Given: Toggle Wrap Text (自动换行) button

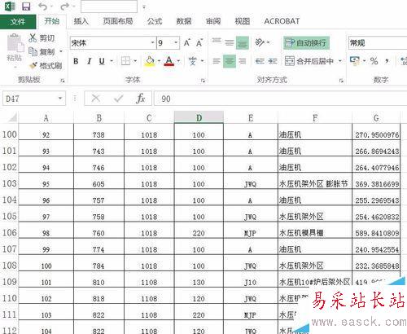Looking at the screenshot, I should [x=306, y=43].
